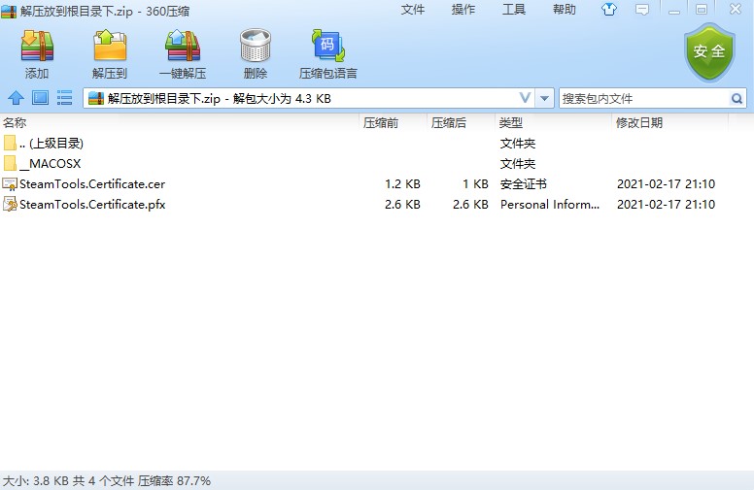
Task: Open the skin shirt icon in title bar
Action: coord(609,9)
